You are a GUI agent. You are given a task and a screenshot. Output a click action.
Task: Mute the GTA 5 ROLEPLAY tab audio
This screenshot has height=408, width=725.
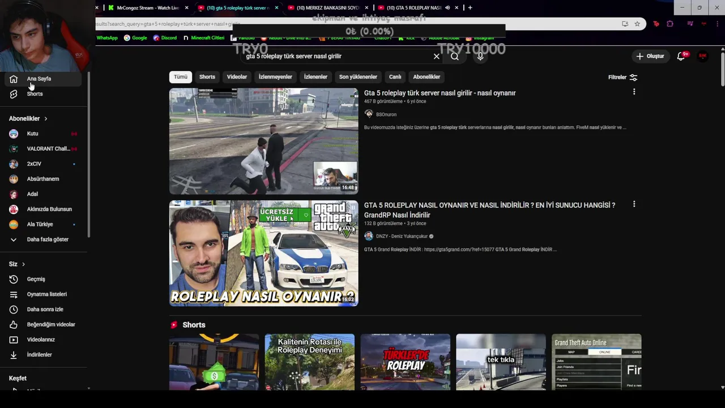[x=447, y=8]
